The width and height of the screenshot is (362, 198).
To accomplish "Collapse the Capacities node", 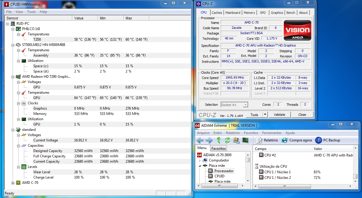I will point(18,146).
